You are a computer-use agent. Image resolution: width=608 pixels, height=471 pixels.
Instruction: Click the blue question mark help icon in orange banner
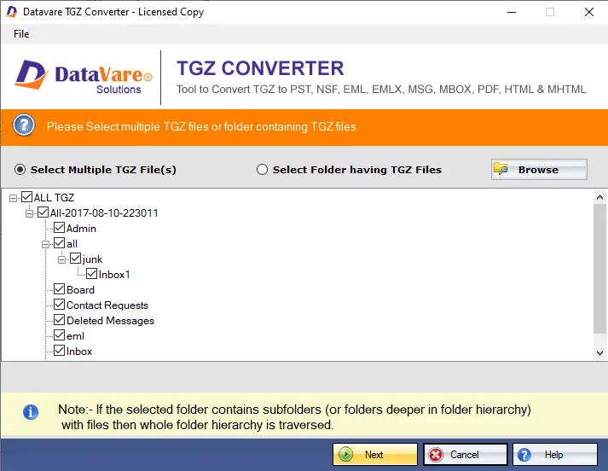(24, 125)
